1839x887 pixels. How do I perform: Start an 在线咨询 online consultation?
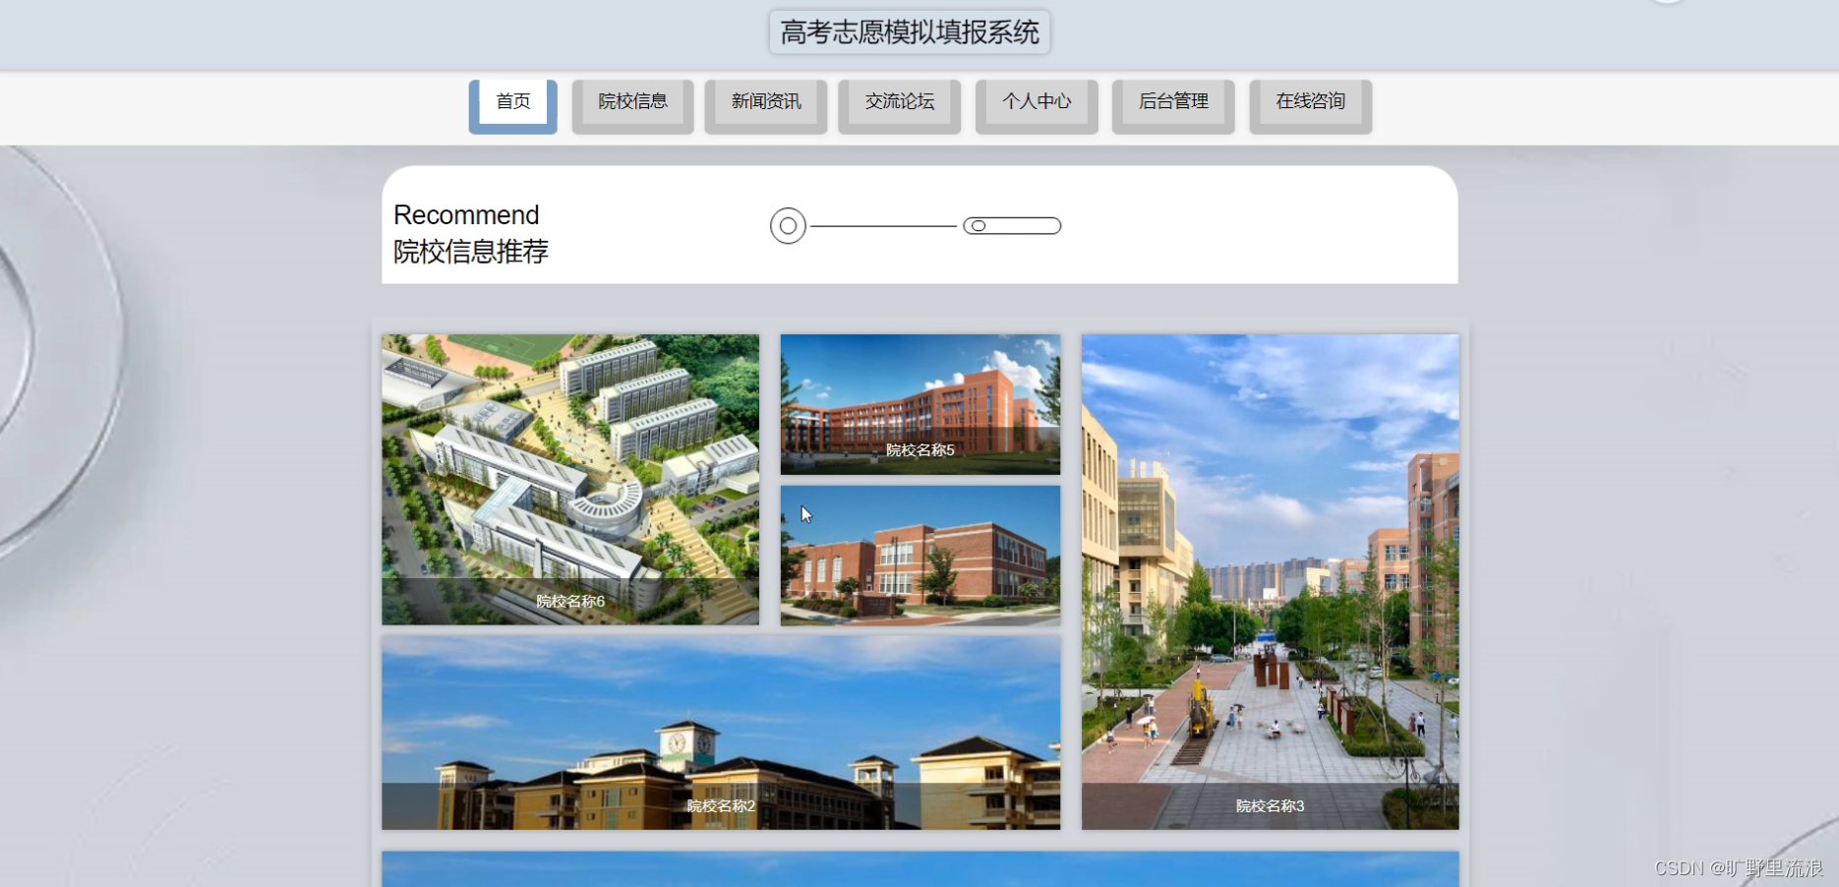pyautogui.click(x=1310, y=101)
